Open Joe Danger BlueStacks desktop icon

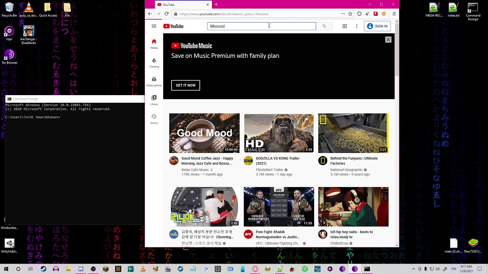click(x=29, y=35)
